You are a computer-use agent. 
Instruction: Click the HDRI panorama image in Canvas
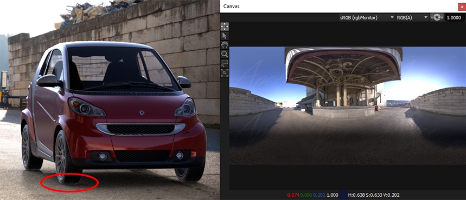[x=347, y=105]
